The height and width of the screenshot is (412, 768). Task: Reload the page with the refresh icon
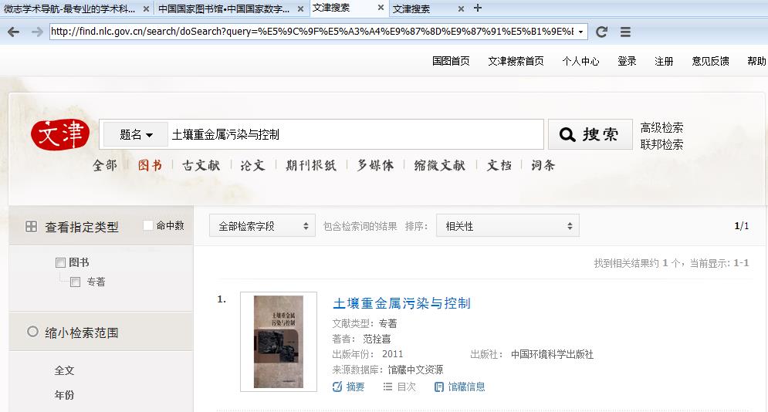click(x=601, y=32)
